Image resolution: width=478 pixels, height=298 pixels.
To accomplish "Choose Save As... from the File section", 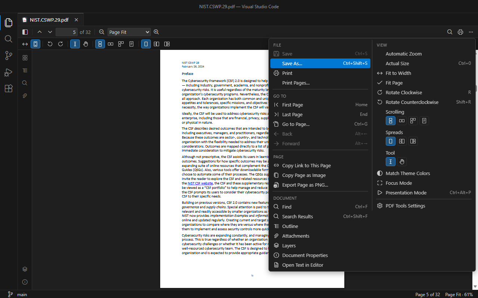I will [x=320, y=63].
